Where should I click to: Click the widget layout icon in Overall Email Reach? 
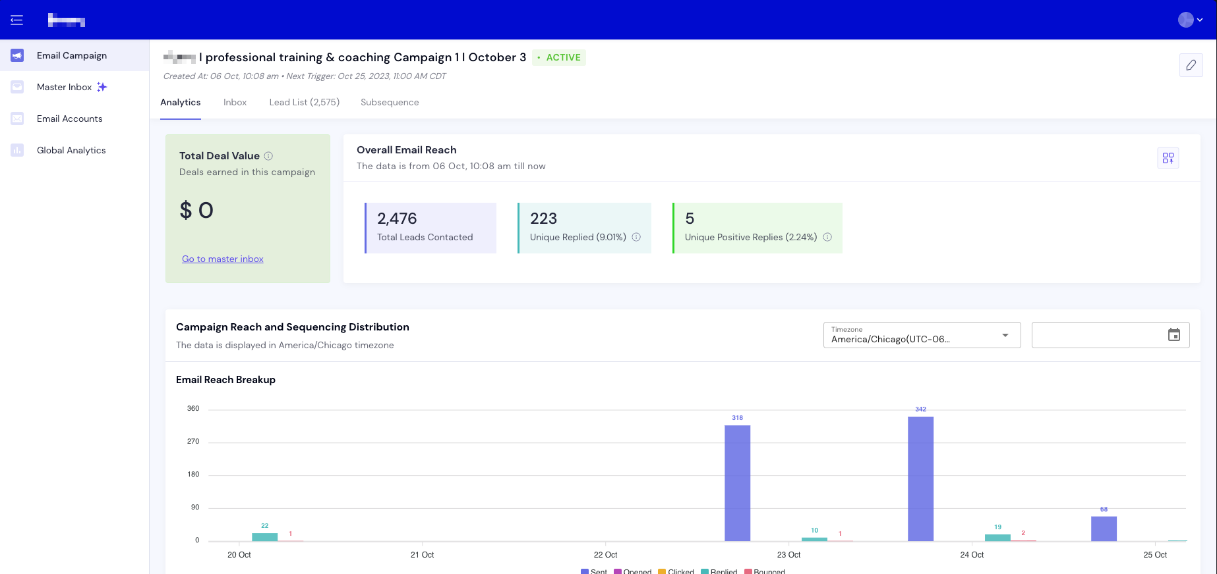point(1168,158)
